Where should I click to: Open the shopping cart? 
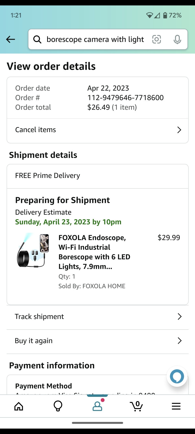[x=136, y=406]
